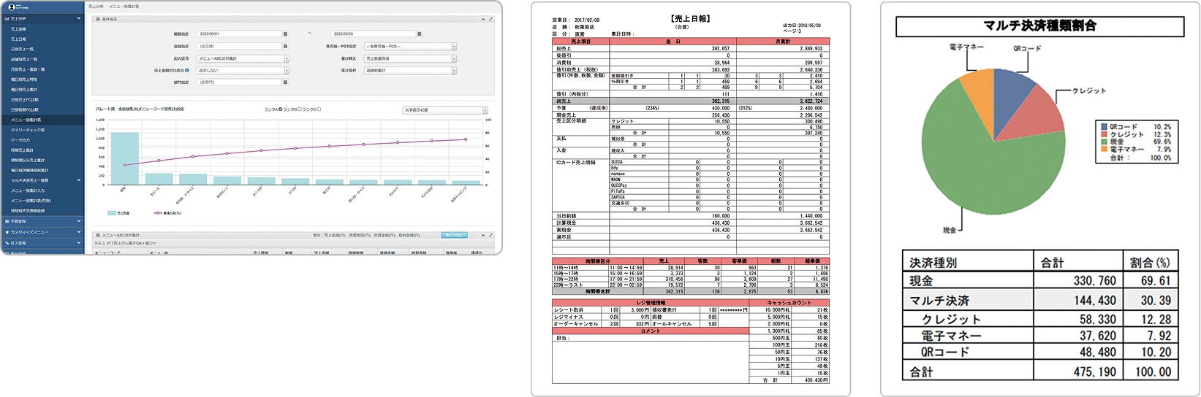
Task: Select 売上日報 in the sidebar menu
Action: point(19,39)
